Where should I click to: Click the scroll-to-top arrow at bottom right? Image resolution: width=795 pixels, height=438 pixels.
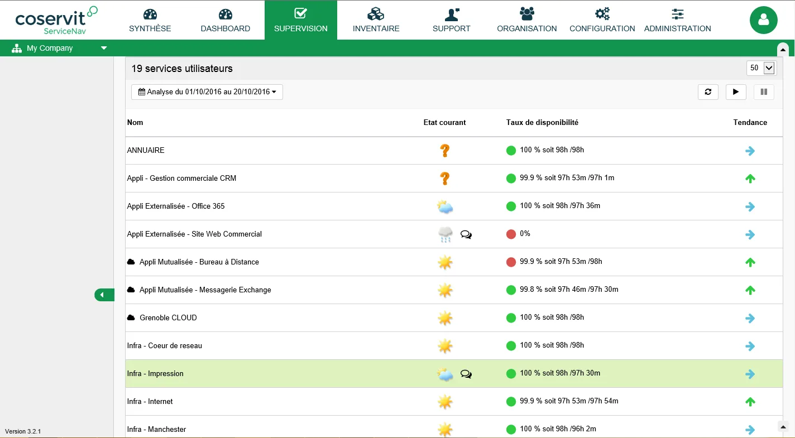tap(783, 426)
